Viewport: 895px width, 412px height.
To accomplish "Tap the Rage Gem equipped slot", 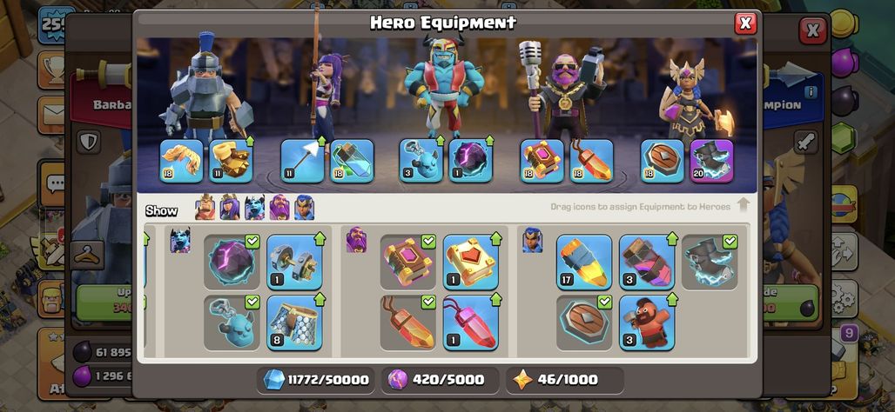I will pyautogui.click(x=591, y=161).
